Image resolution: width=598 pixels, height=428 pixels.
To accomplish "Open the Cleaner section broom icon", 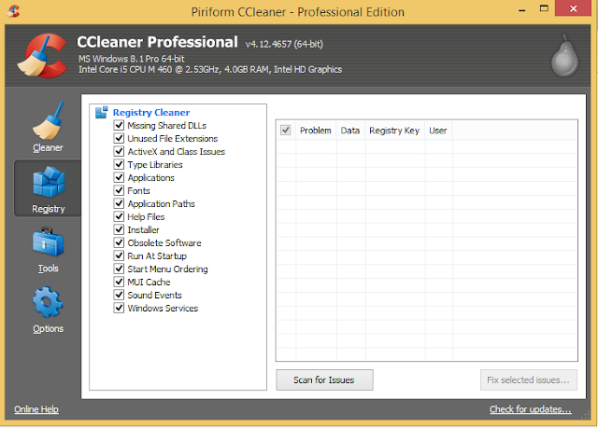I will (x=48, y=121).
